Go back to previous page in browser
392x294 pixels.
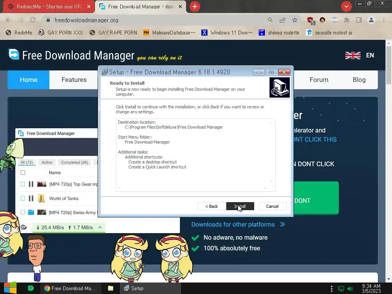coord(8,20)
